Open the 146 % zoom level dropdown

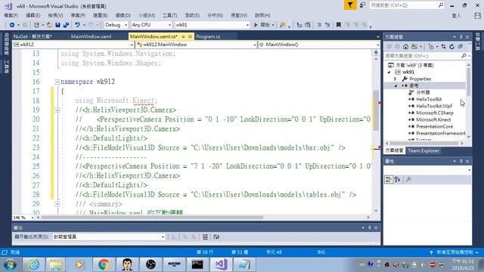tap(23, 218)
